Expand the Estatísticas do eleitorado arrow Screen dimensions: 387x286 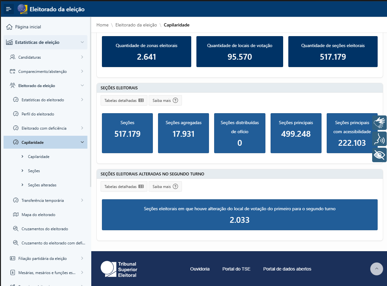[82, 100]
